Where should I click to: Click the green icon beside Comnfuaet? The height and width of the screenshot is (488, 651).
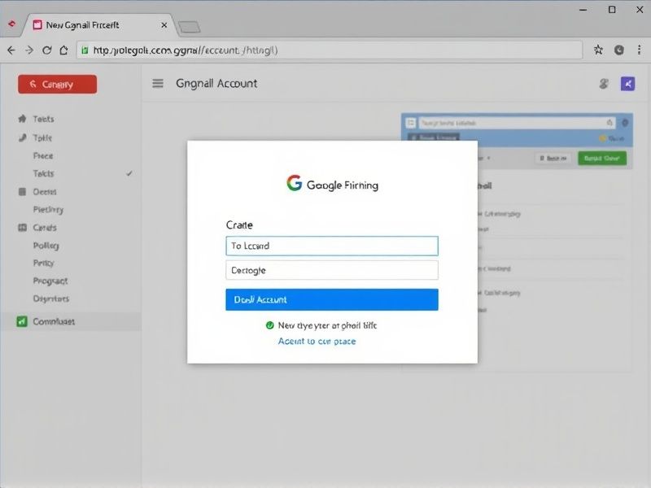pos(22,321)
